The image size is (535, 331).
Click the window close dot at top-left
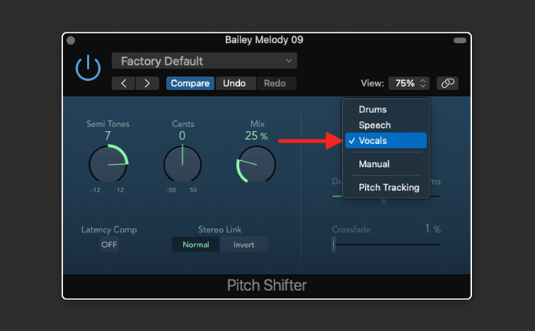pos(71,40)
